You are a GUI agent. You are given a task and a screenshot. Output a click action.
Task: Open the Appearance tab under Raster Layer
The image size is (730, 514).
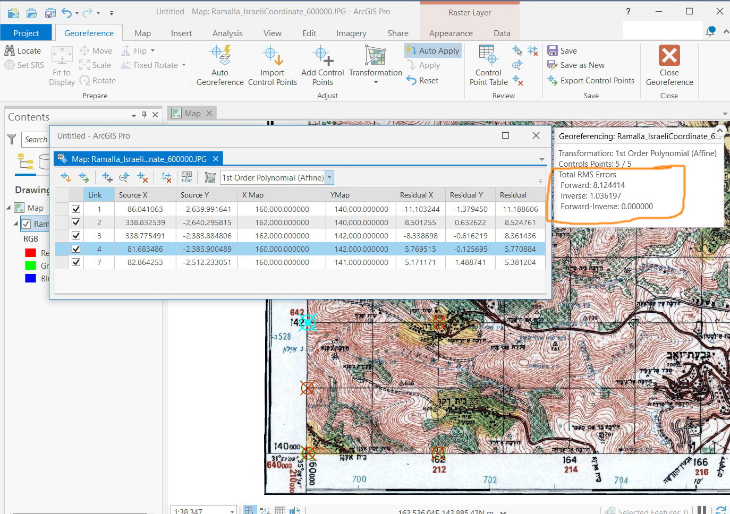click(x=451, y=33)
